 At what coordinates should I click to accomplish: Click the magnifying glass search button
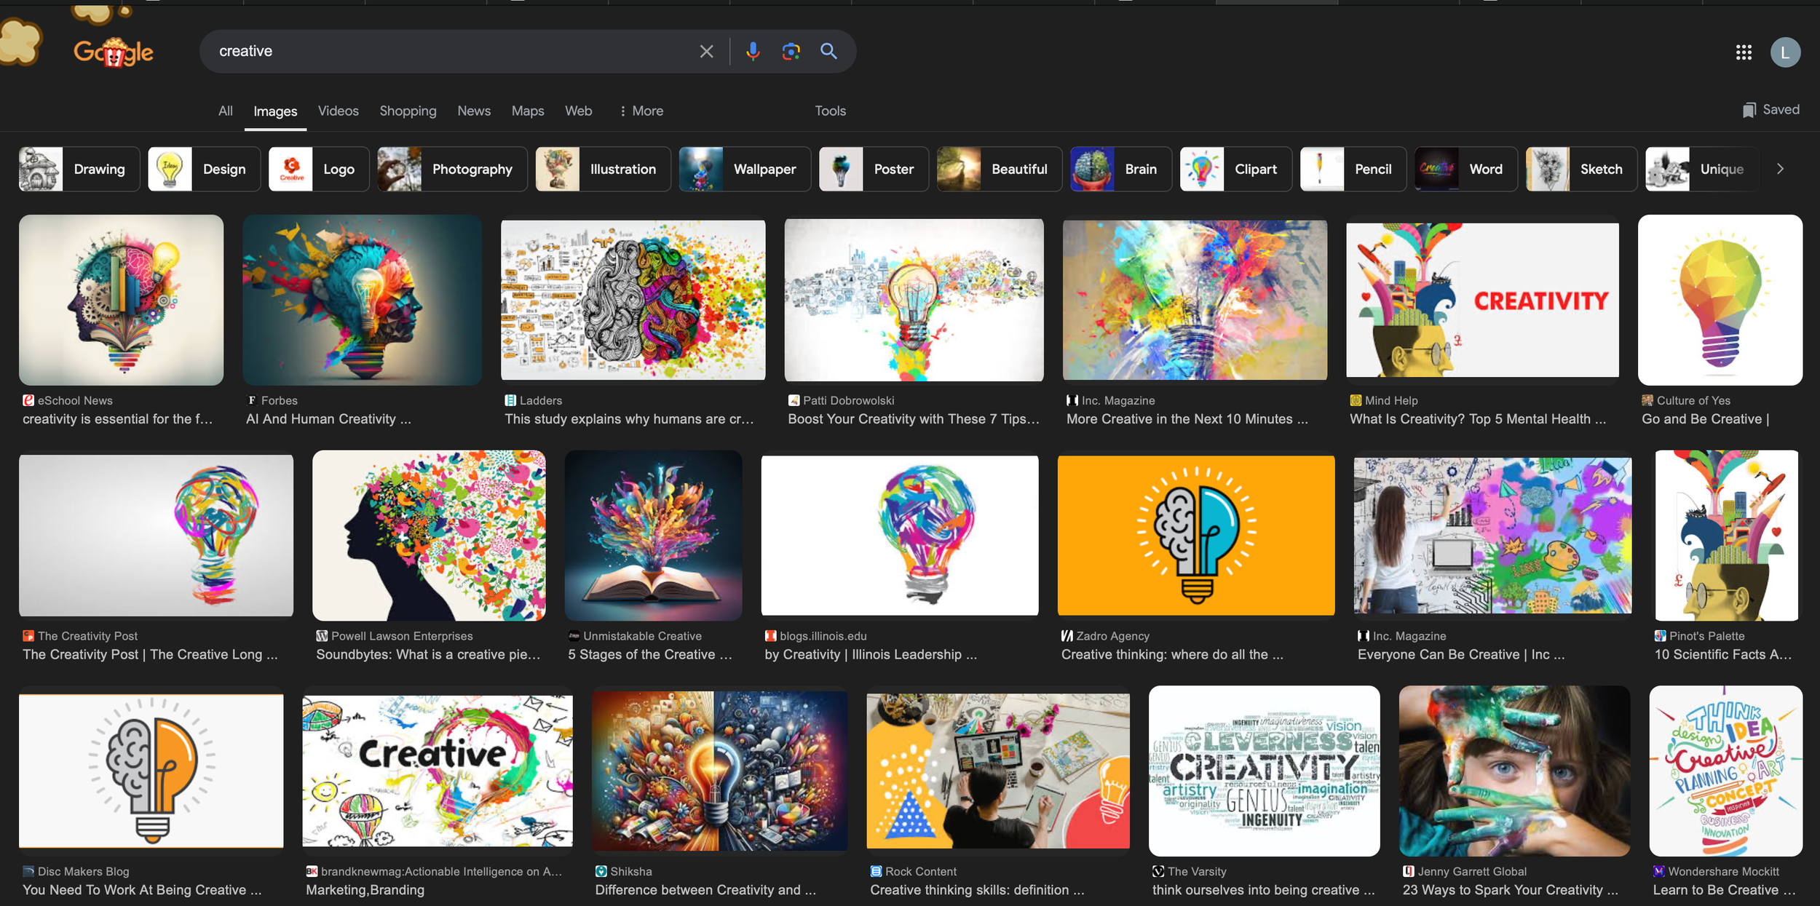tap(828, 51)
